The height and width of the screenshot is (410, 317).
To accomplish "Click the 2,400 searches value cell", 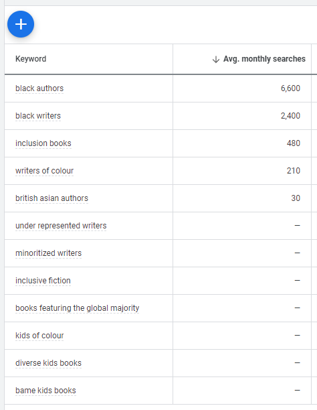I will click(x=242, y=116).
